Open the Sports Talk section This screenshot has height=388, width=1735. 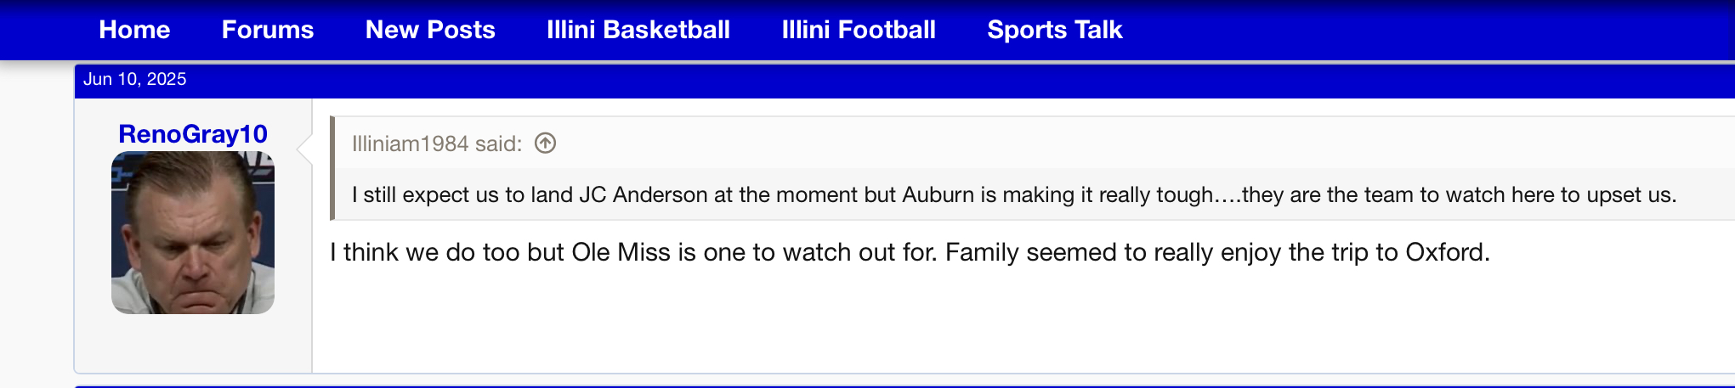[x=1055, y=30]
